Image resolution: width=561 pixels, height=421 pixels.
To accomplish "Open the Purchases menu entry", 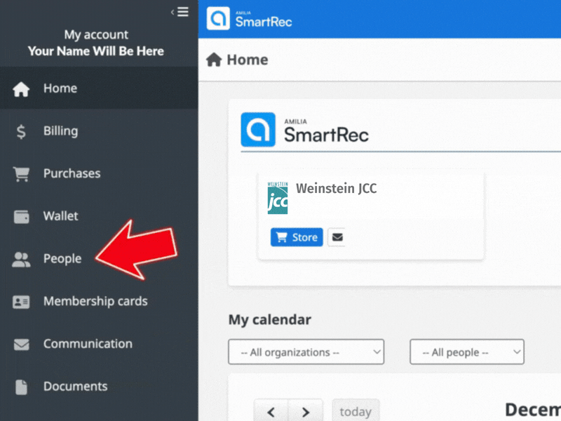I will coord(72,173).
